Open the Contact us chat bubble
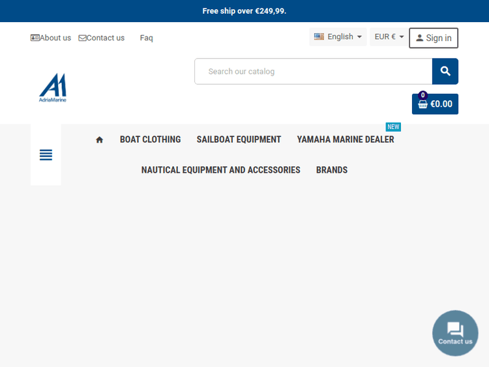 coord(455,333)
